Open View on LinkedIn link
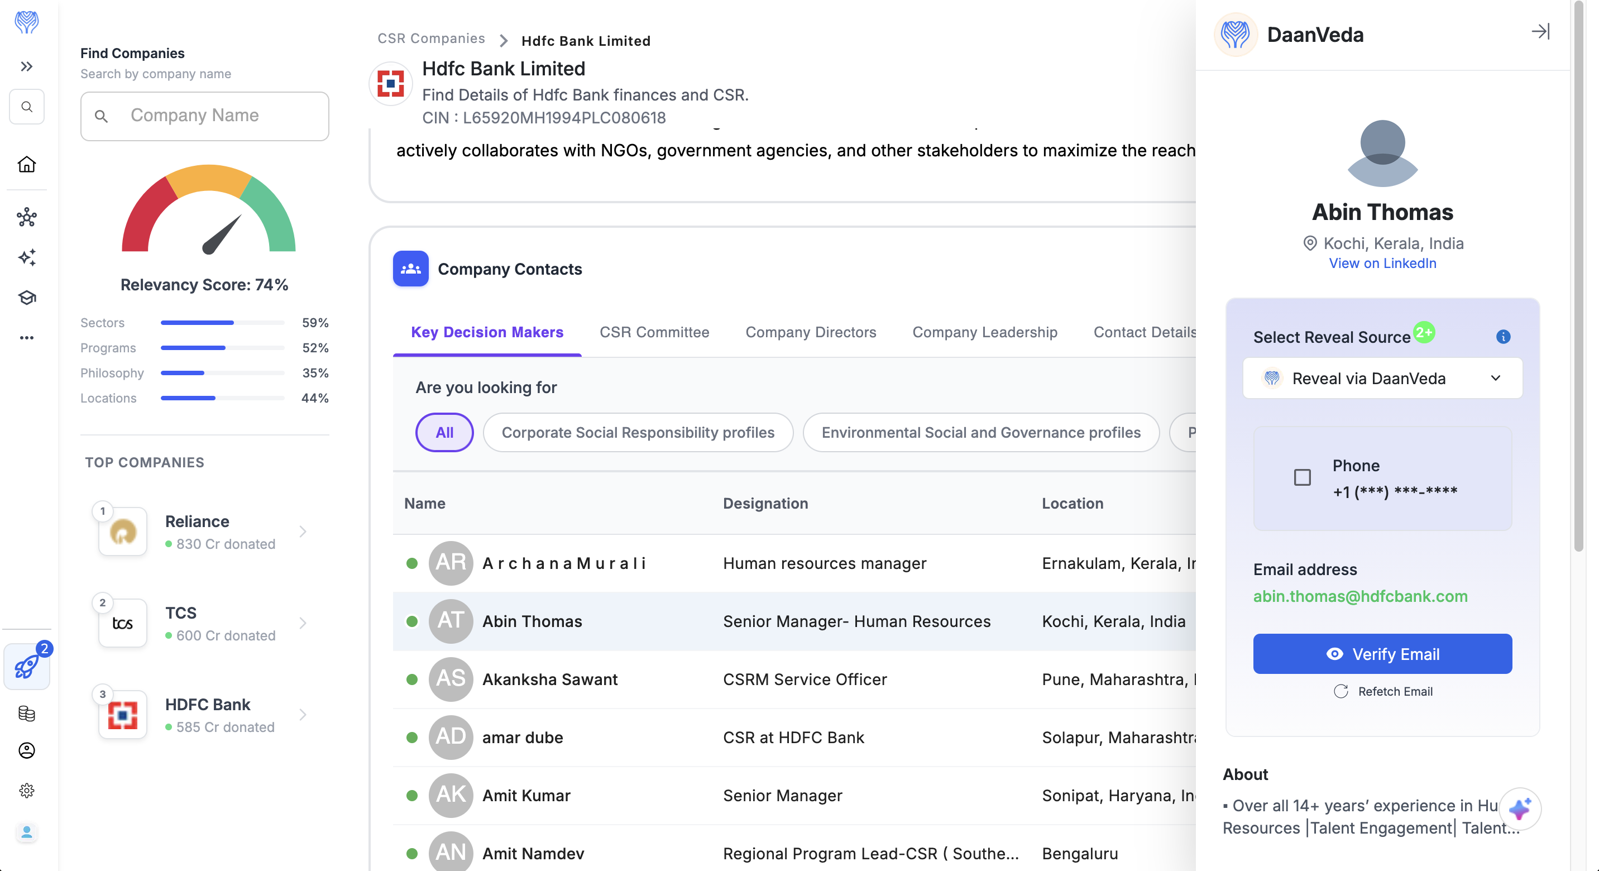This screenshot has height=871, width=1599. pos(1382,263)
